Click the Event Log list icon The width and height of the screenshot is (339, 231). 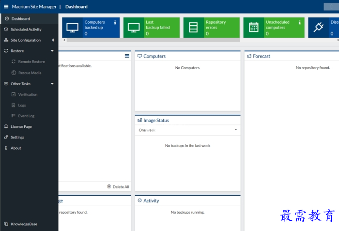click(x=14, y=116)
